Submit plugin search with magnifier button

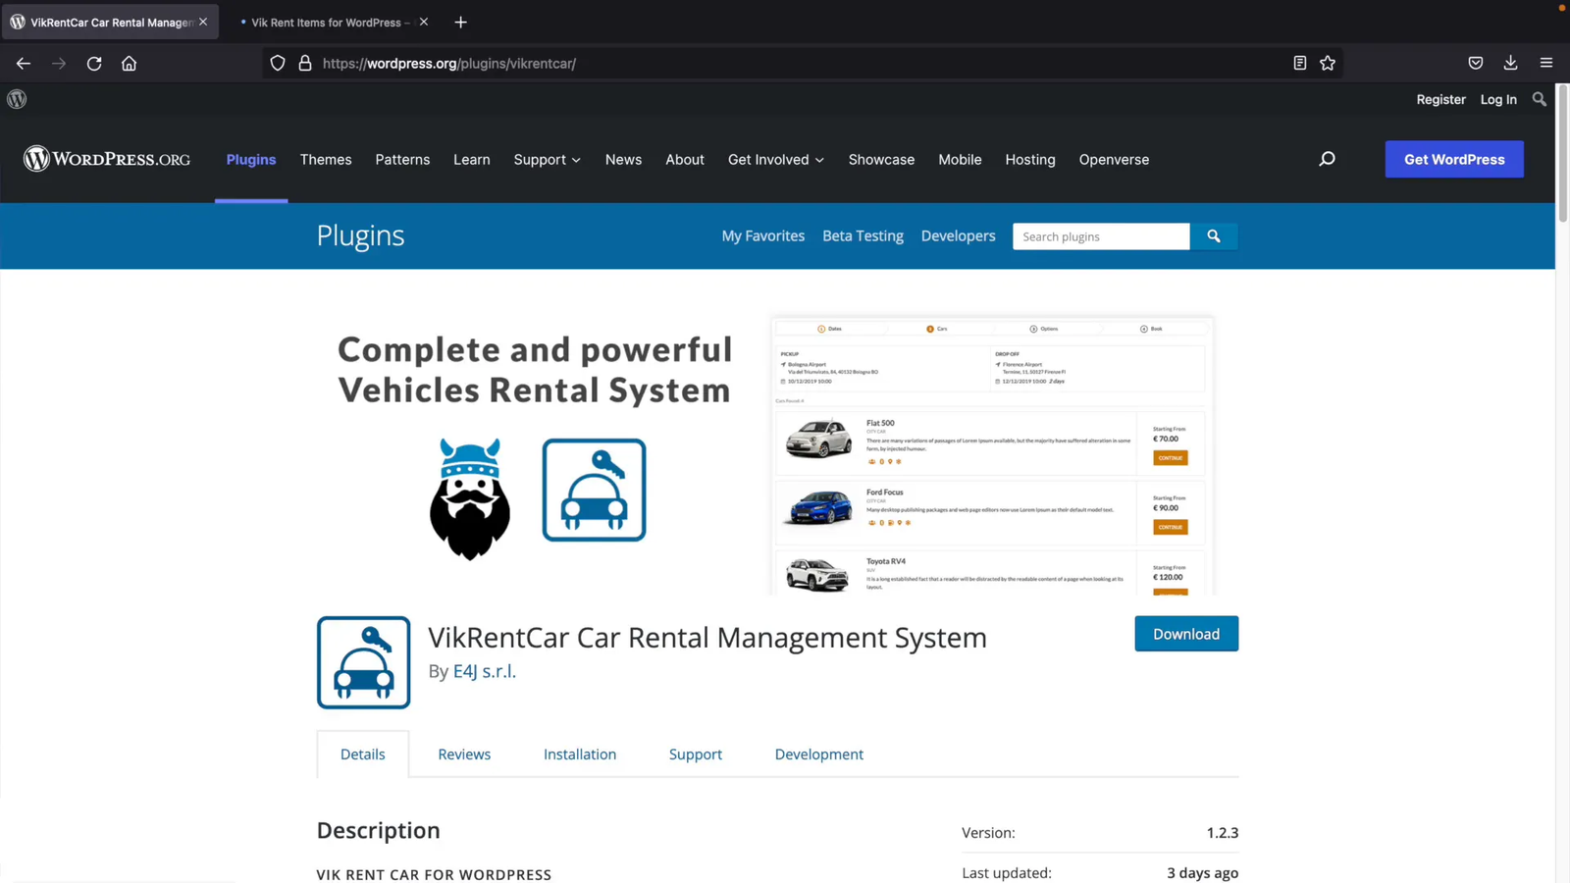coord(1214,236)
